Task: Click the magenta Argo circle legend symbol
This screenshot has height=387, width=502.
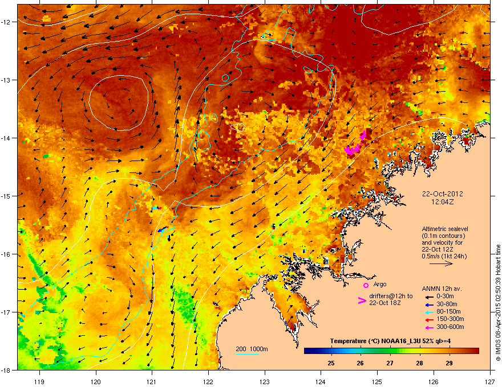Action: (366, 286)
